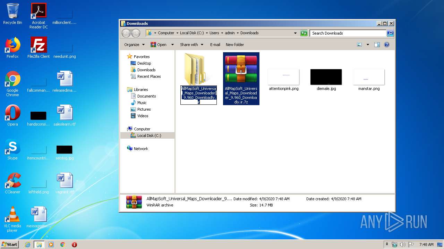
Task: Click the Back navigation button
Action: click(x=126, y=33)
